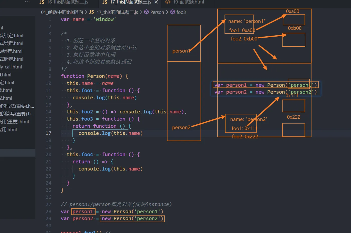Open the file ending in 的简写(重要).h...

18,114
